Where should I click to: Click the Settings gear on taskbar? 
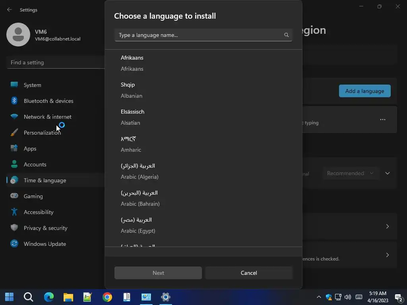pos(166,297)
